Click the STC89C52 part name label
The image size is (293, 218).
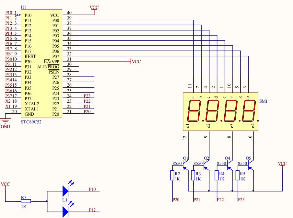coord(31,122)
